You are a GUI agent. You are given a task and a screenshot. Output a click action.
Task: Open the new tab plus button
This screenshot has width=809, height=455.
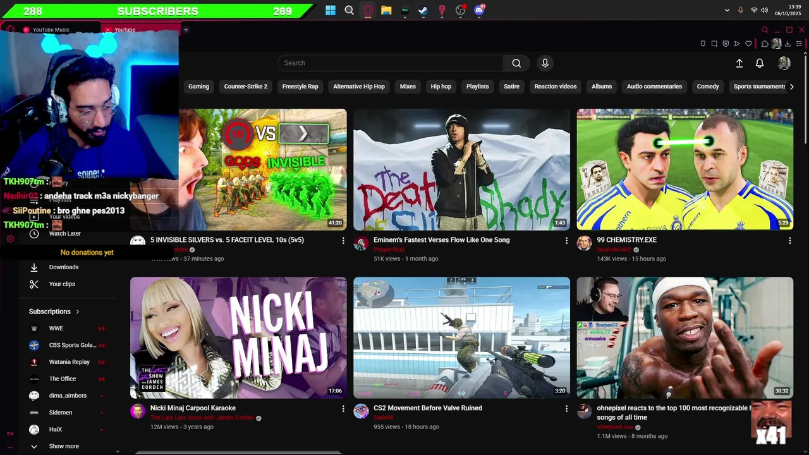point(186,30)
